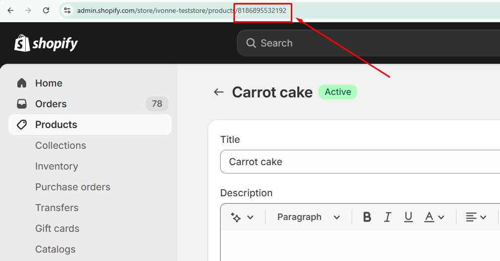Click the 78 orders badge

157,104
